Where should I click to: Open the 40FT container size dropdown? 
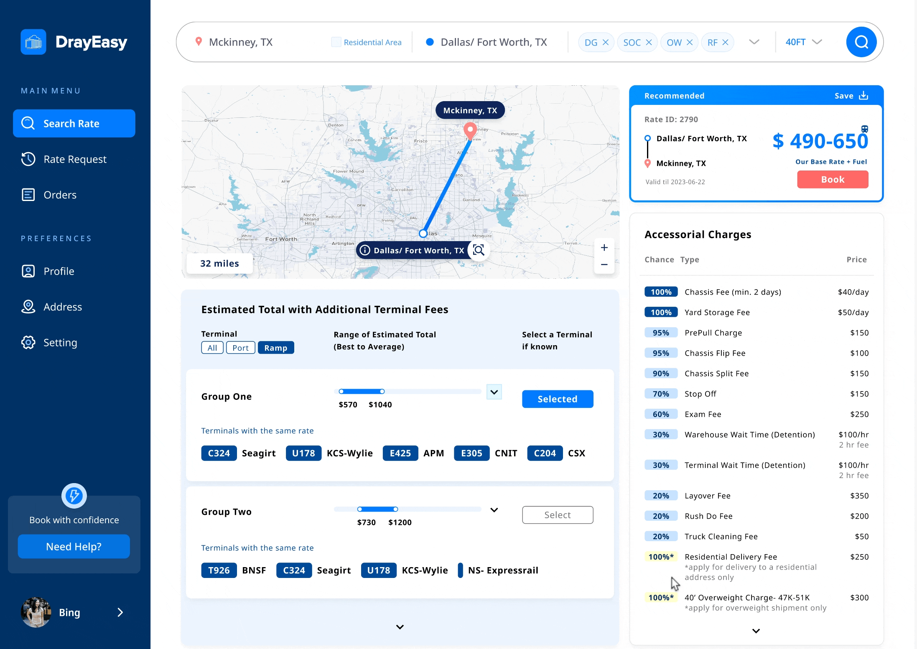(803, 42)
